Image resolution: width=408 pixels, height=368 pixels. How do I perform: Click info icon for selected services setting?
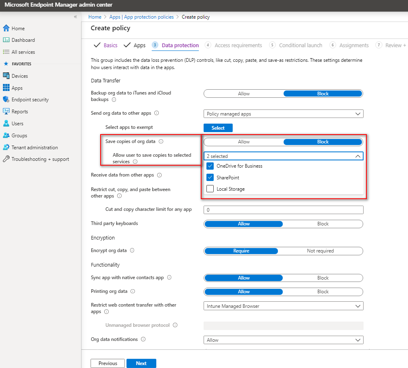click(135, 162)
